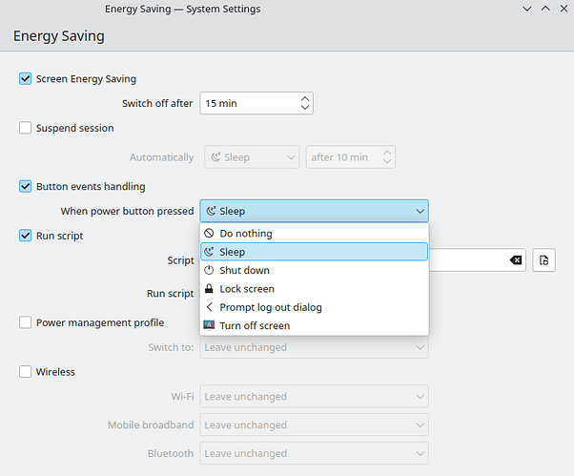The height and width of the screenshot is (476, 574).
Task: Choose Shut down from the list
Action: tap(244, 271)
